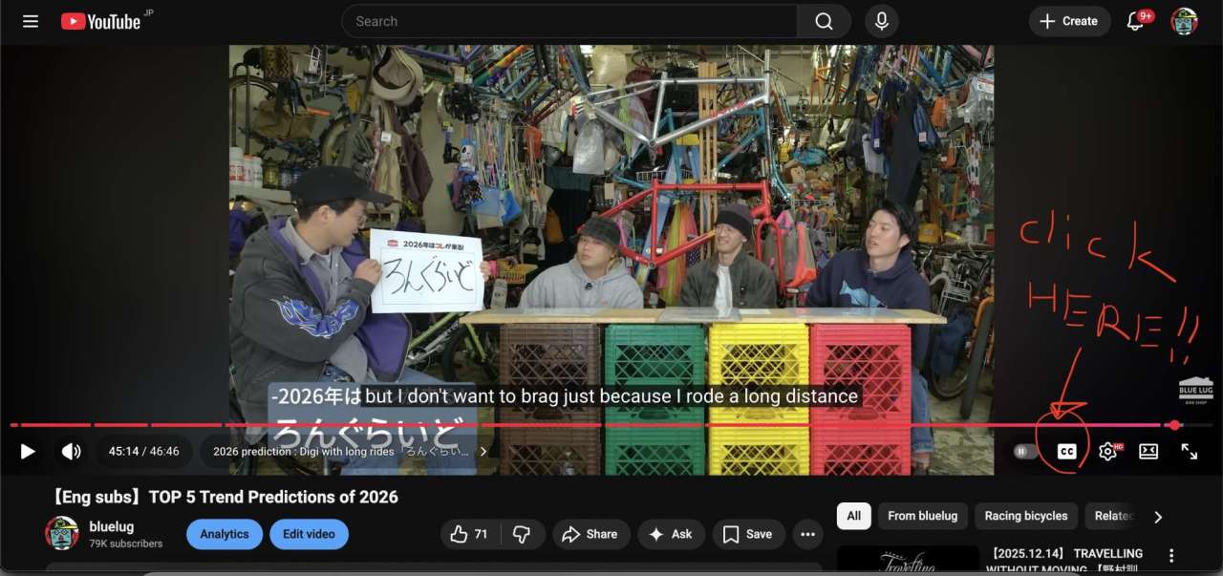1223x576 pixels.
Task: Toggle closed captions with the CC button
Action: [x=1066, y=452]
